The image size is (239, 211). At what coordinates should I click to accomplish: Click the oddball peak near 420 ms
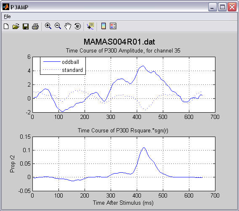click(x=143, y=66)
